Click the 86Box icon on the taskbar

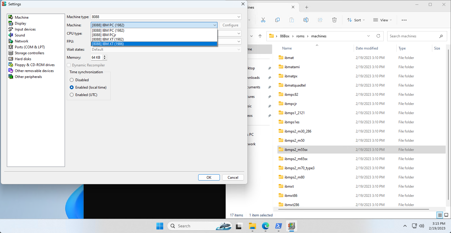click(x=292, y=226)
